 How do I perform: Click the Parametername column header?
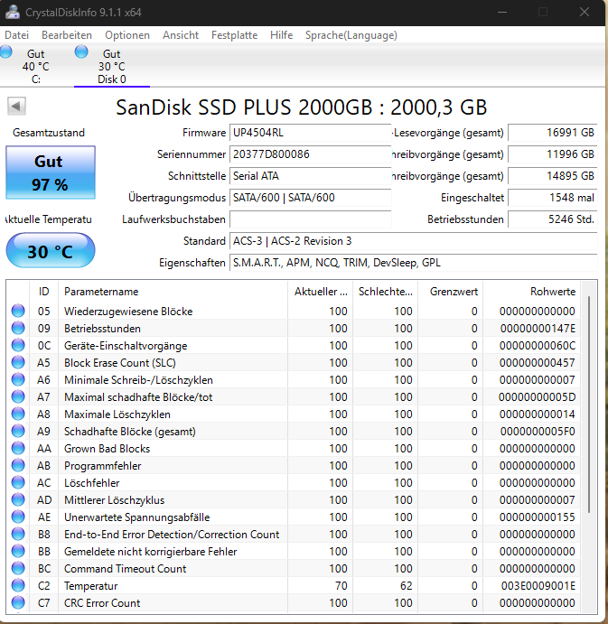[173, 292]
